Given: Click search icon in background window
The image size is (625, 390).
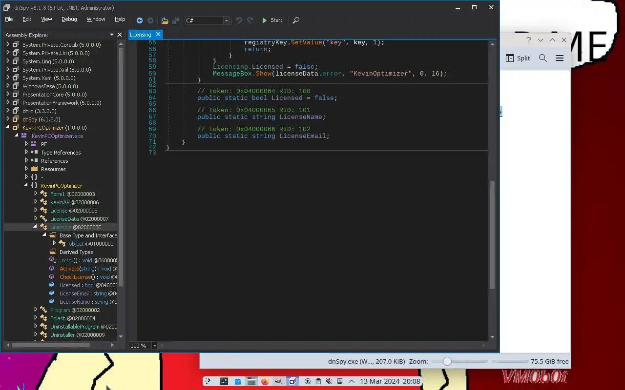Looking at the screenshot, I should (x=543, y=58).
